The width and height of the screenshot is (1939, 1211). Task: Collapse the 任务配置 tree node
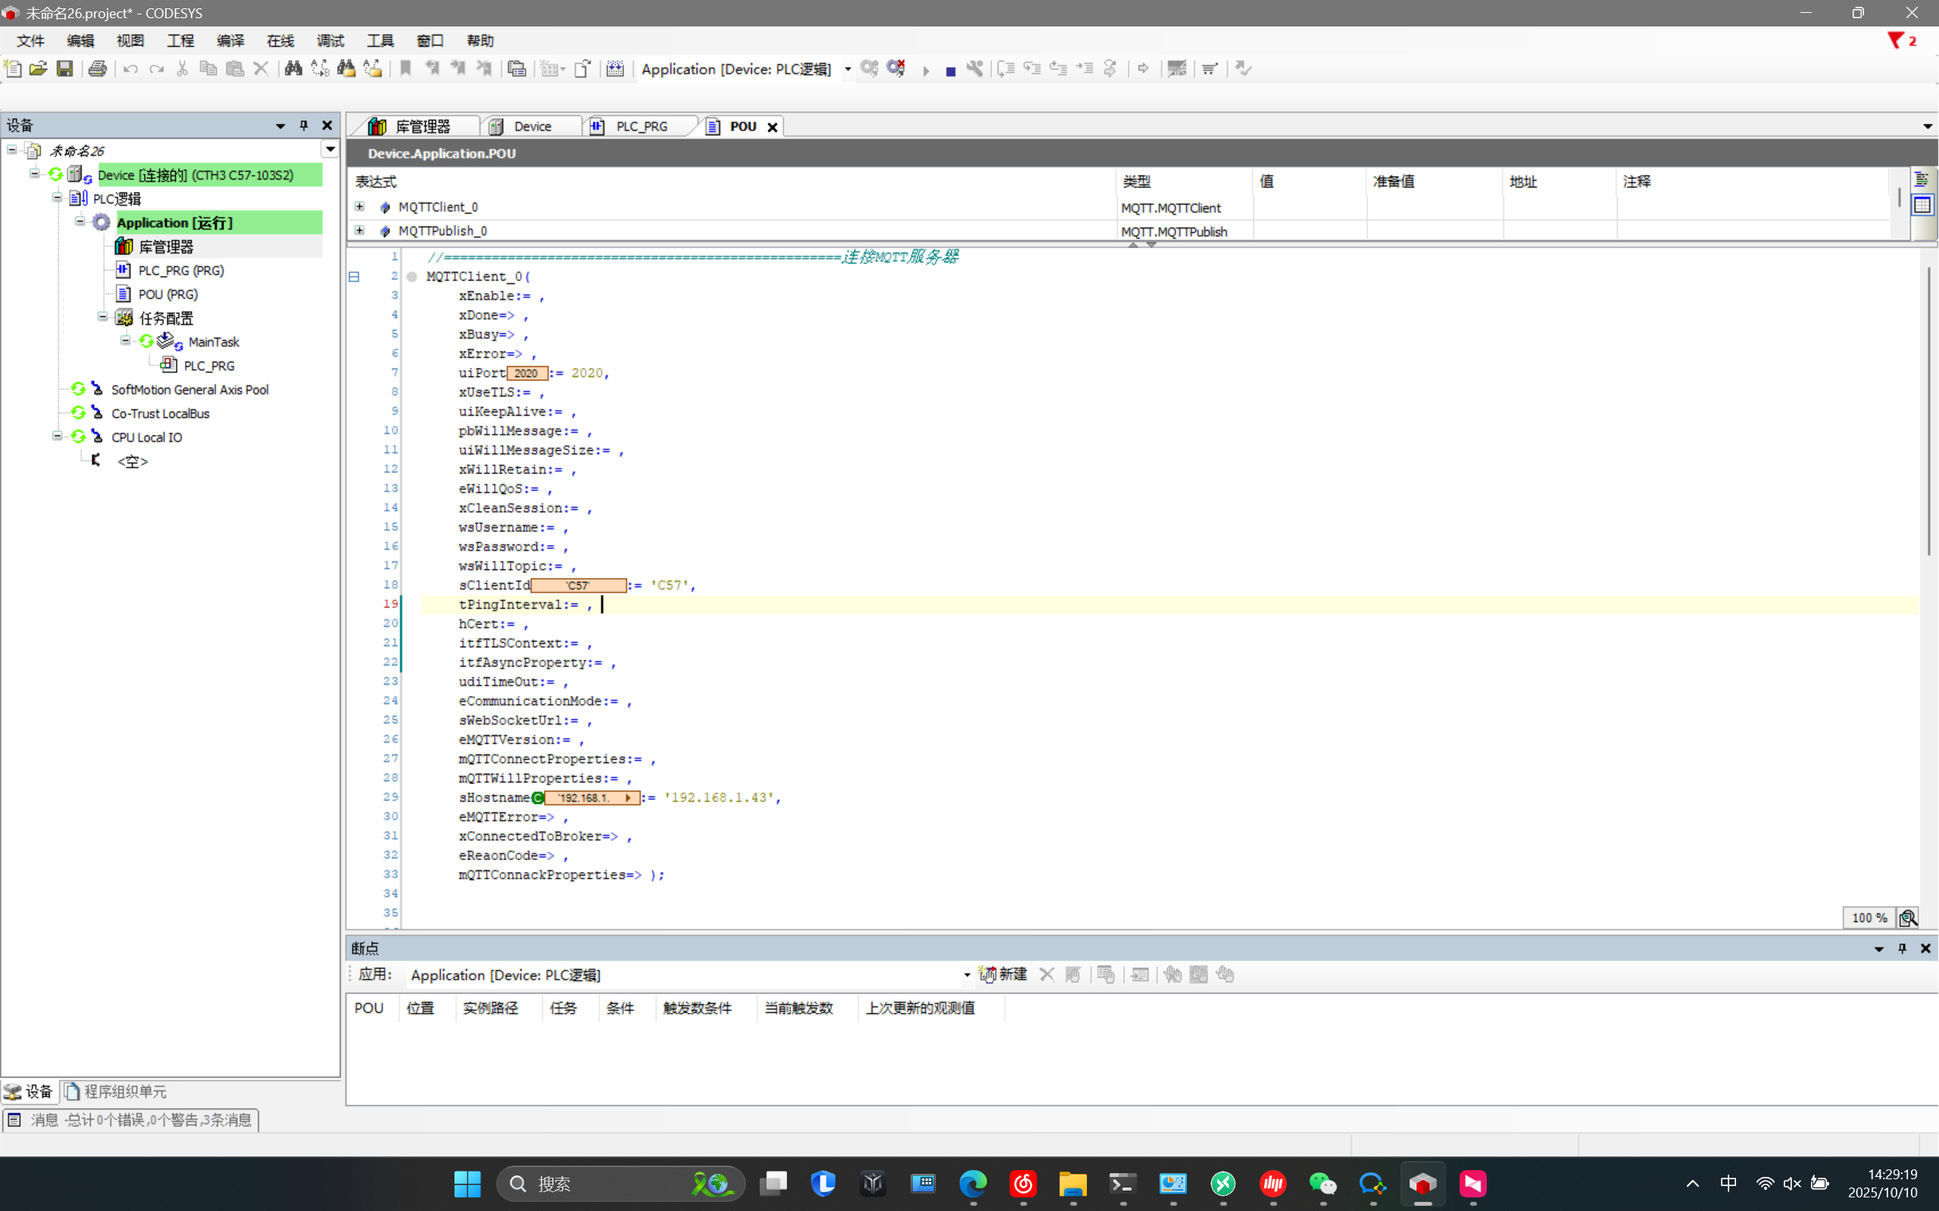[x=102, y=317]
